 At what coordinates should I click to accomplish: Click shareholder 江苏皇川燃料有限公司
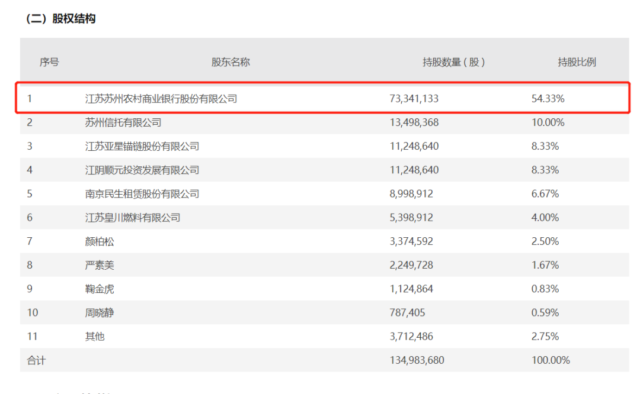[133, 218]
